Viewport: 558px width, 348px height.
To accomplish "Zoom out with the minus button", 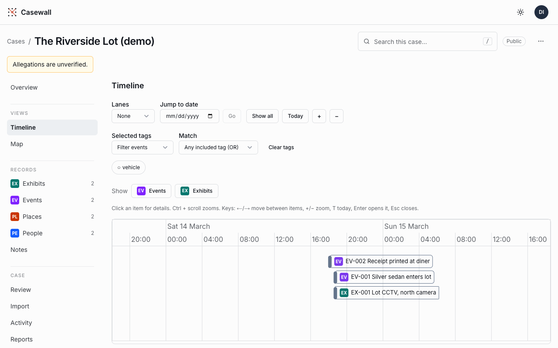I will tap(337, 116).
